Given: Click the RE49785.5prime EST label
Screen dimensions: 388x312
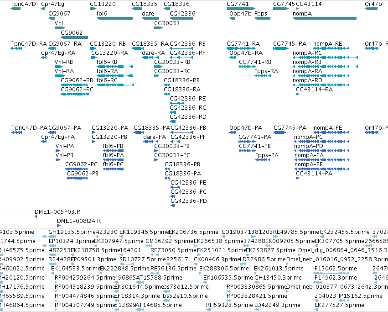Looking at the screenshot, I should 296,232.
